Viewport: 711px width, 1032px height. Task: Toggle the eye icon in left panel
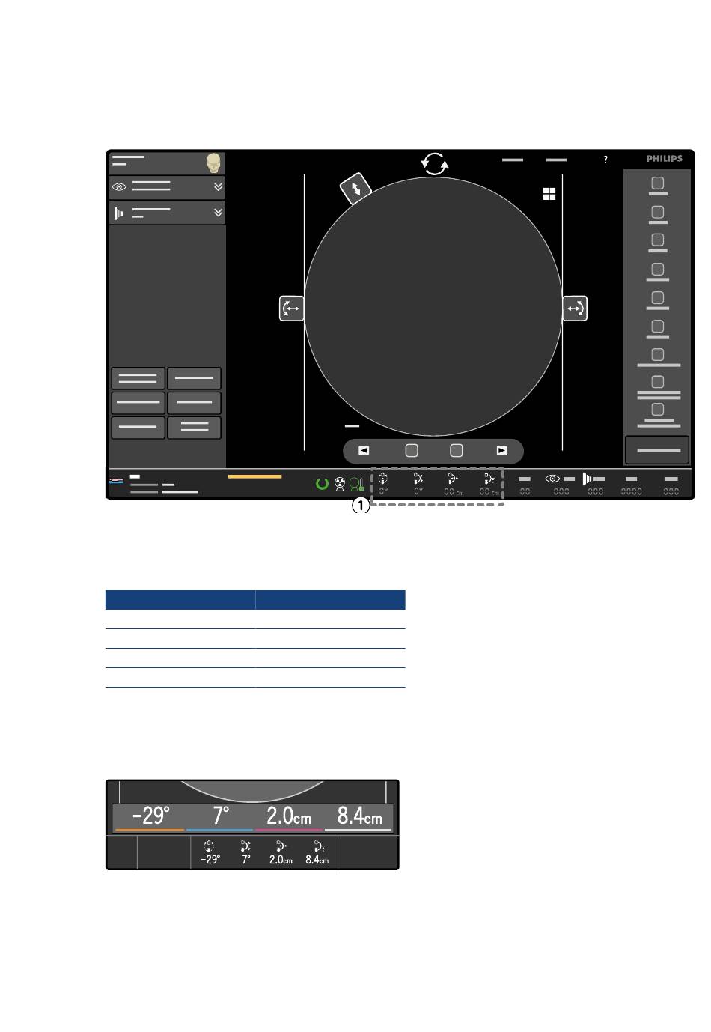click(x=119, y=187)
